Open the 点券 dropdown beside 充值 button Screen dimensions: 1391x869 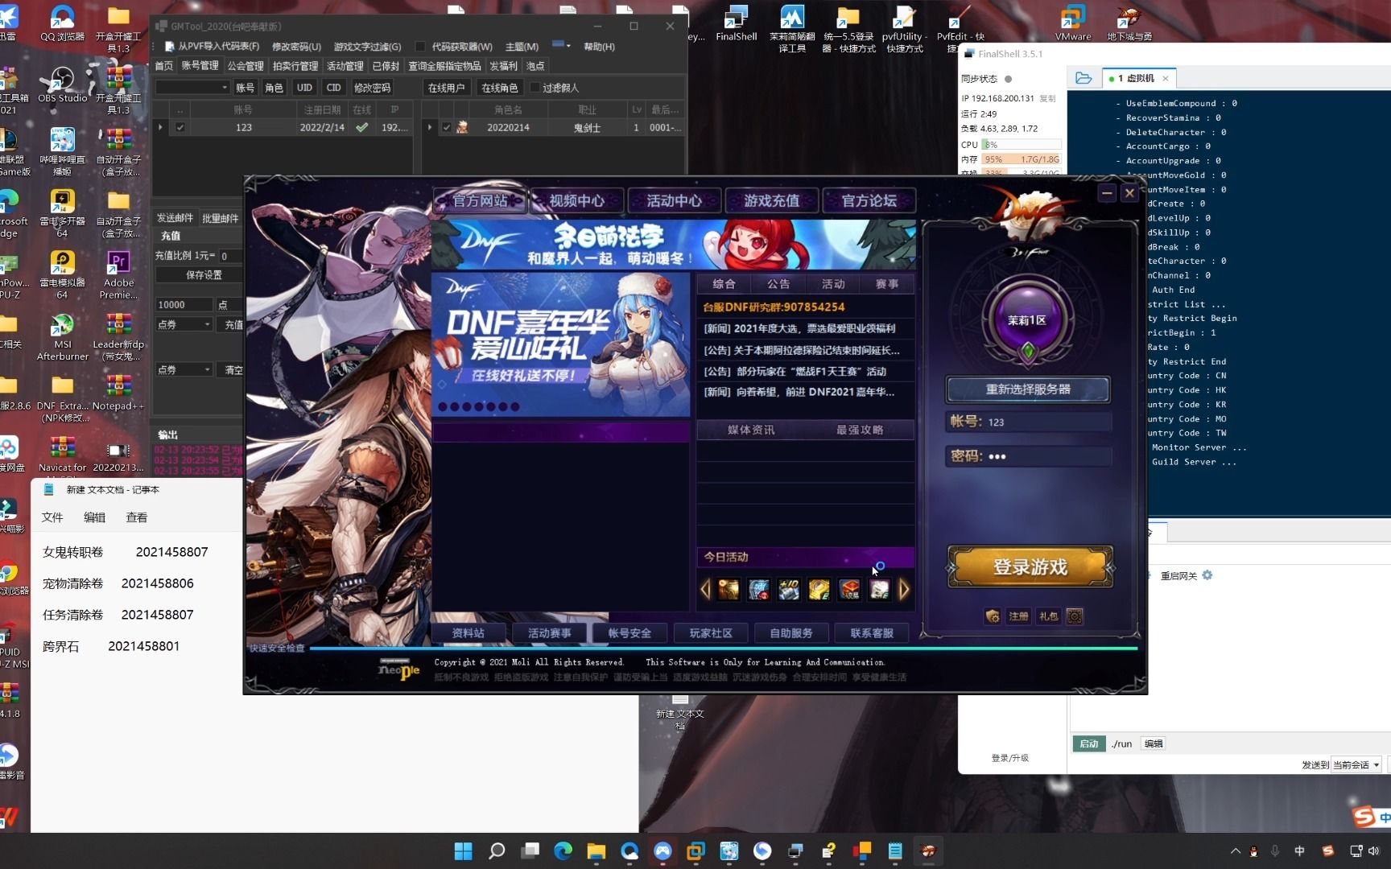(x=207, y=324)
